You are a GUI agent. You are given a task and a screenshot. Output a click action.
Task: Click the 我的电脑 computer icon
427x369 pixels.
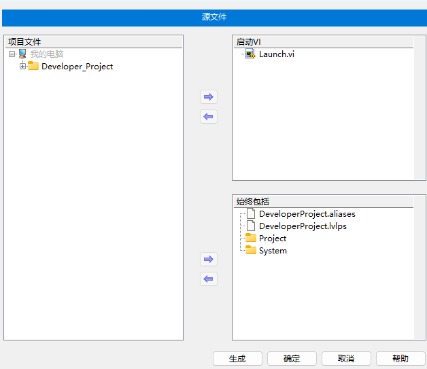coord(22,54)
